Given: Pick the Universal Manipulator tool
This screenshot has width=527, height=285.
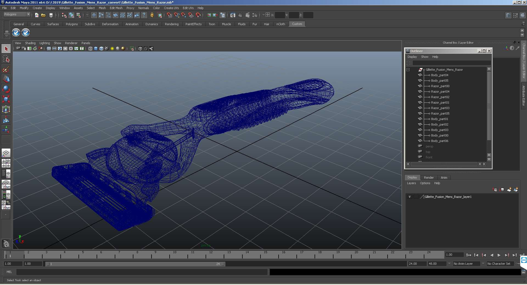Looking at the screenshot, I should (6, 109).
